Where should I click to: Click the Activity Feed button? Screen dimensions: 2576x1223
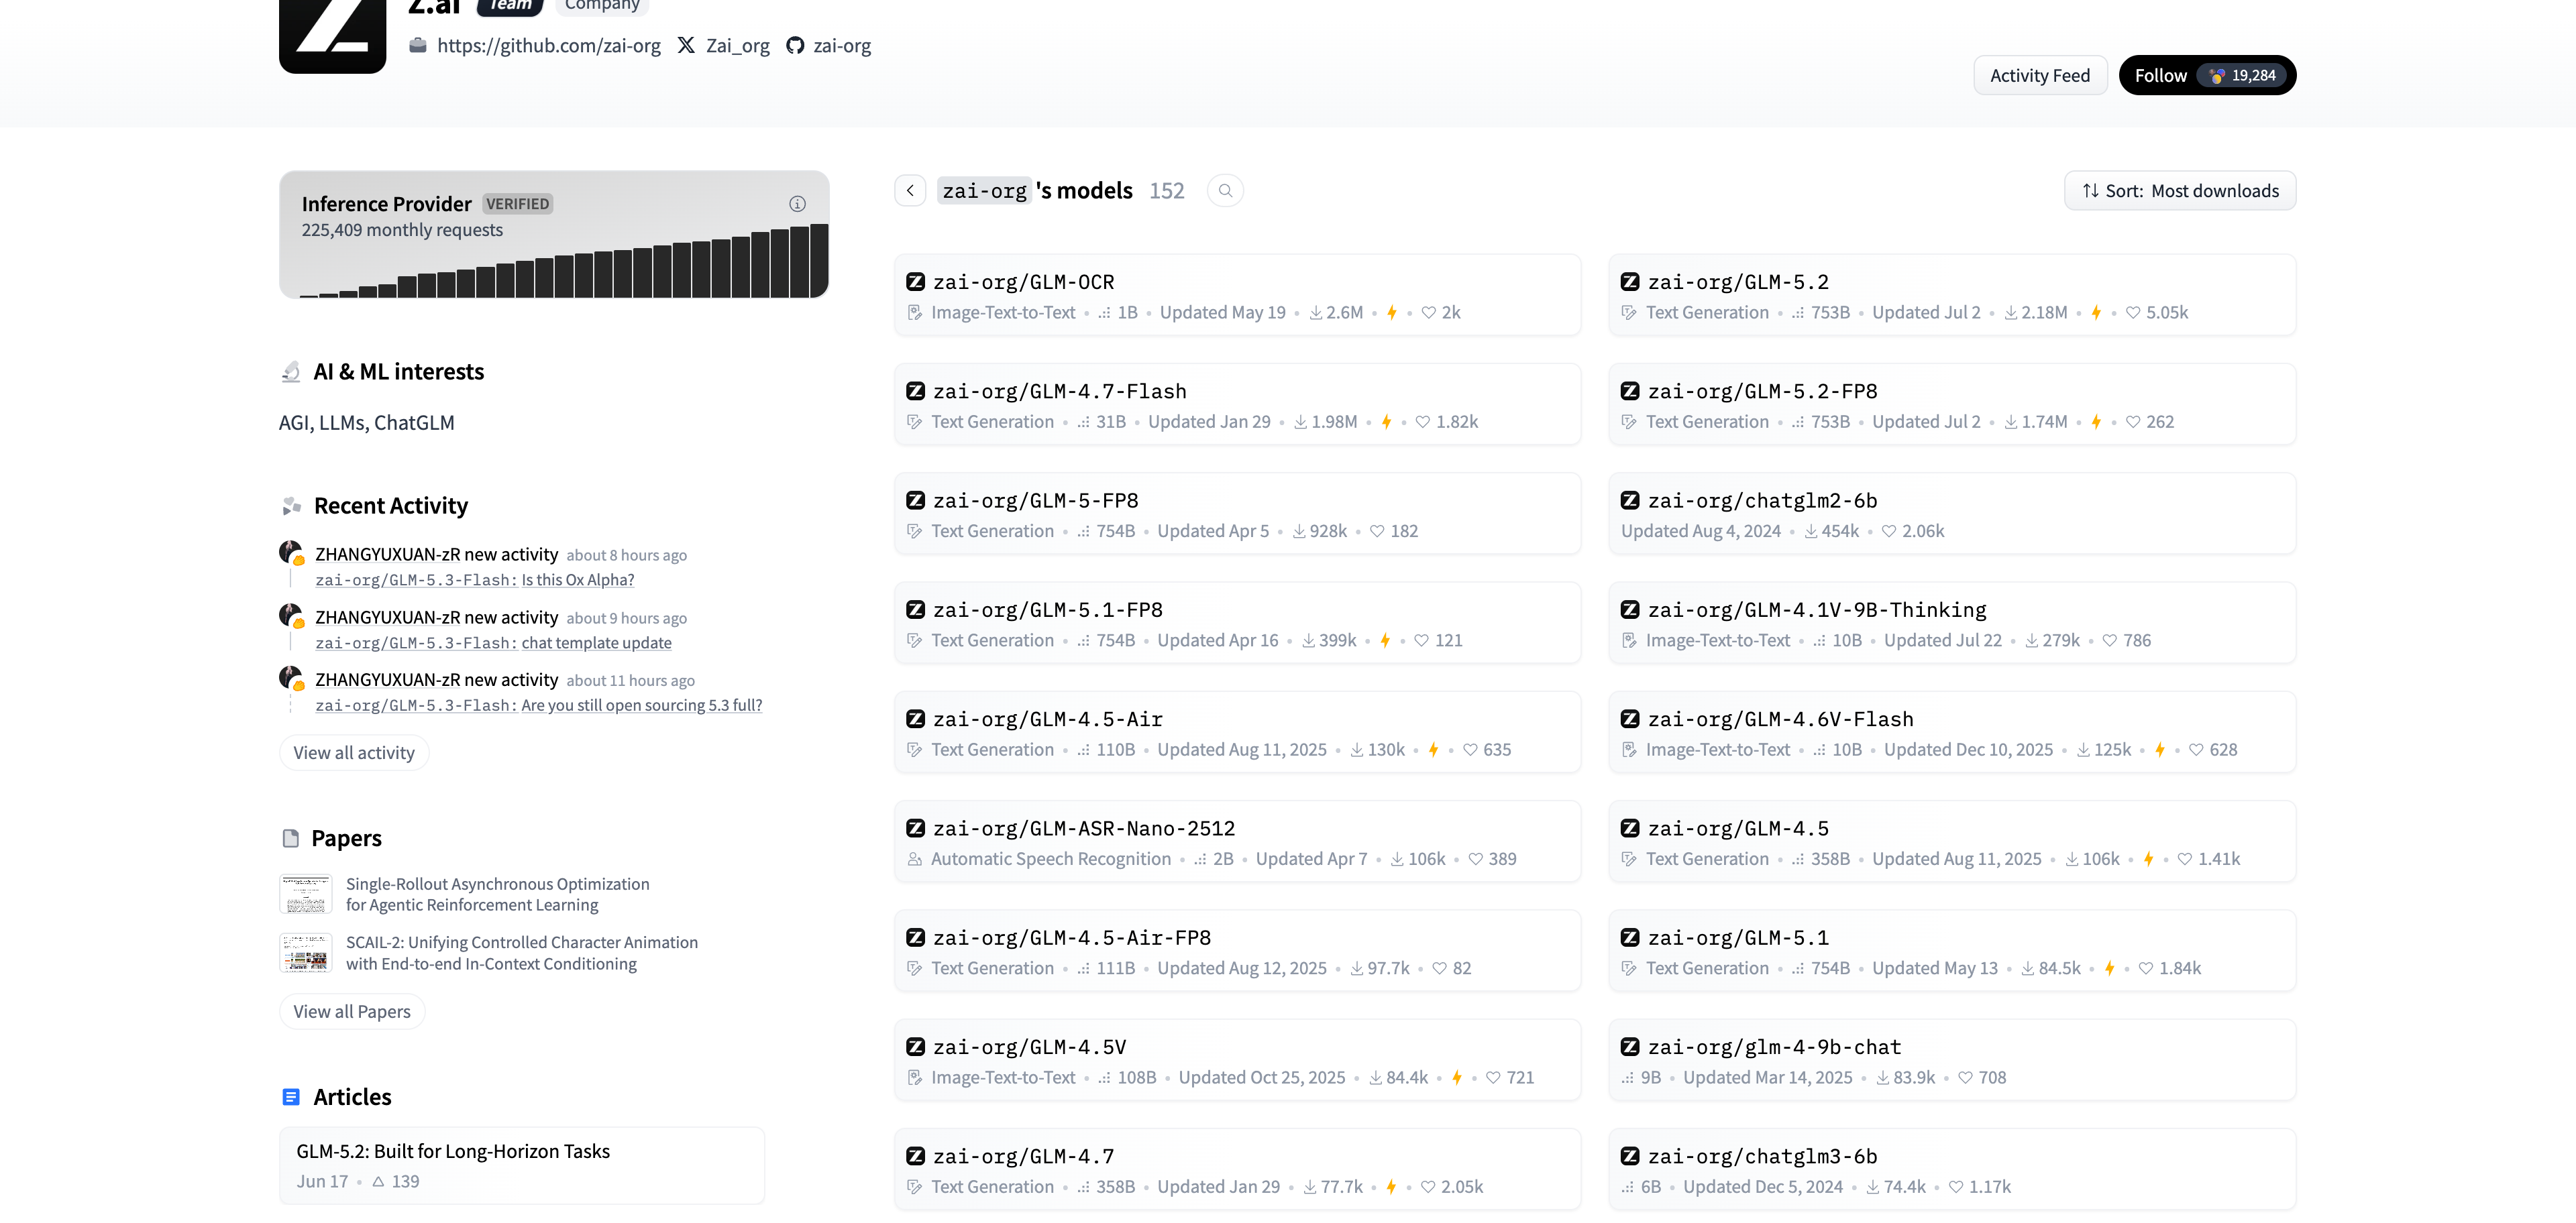2040,75
